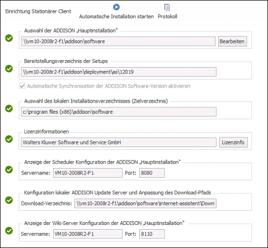Click the c:\program files (x86) target directory field

tap(118, 112)
